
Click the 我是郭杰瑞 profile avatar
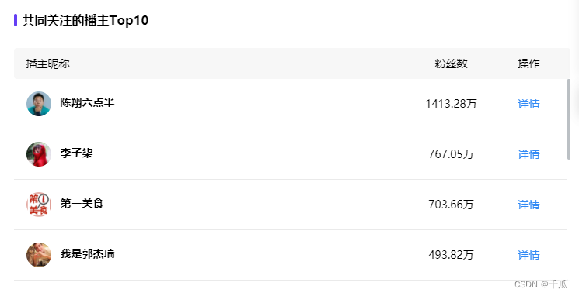[x=39, y=255]
